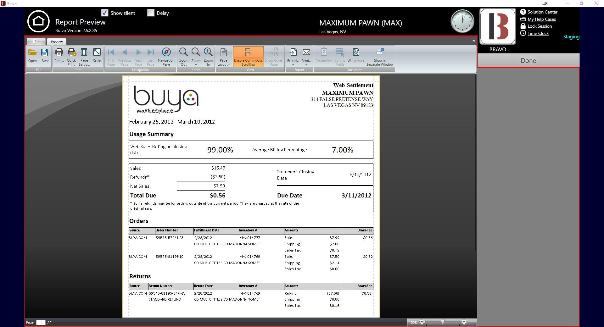Click the 99.00% web sales rating
604x327 pixels.
pos(220,150)
